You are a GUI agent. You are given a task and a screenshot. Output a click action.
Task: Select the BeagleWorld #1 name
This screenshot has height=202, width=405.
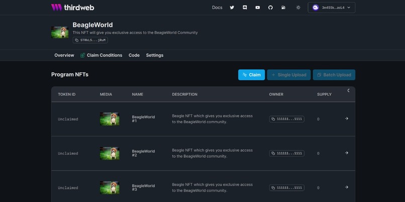tap(143, 119)
